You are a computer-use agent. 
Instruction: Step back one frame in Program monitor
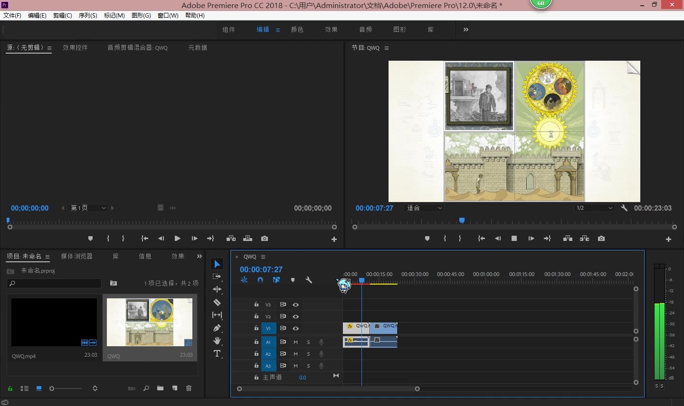point(498,239)
